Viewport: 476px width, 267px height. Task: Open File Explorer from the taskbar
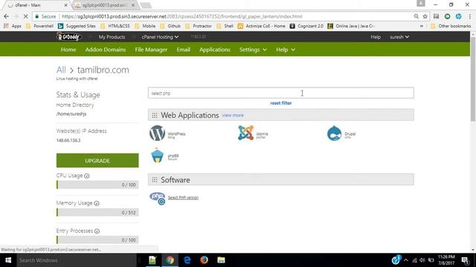pos(221,260)
